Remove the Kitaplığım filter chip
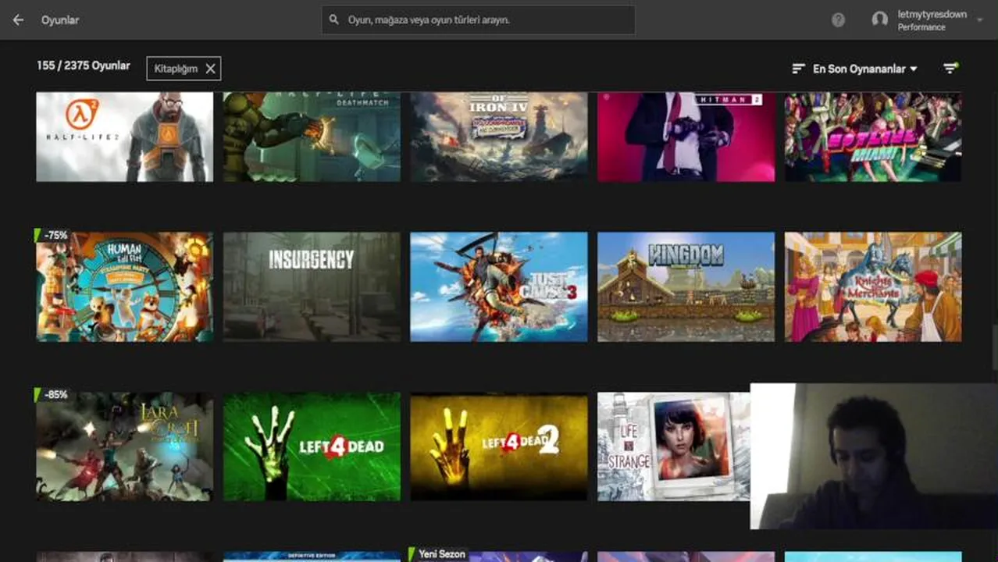The height and width of the screenshot is (562, 998). click(x=210, y=69)
